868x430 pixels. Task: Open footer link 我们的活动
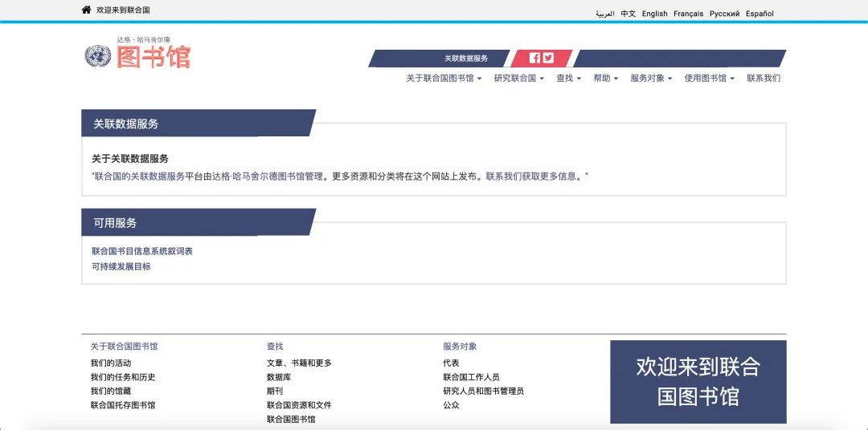coord(111,363)
